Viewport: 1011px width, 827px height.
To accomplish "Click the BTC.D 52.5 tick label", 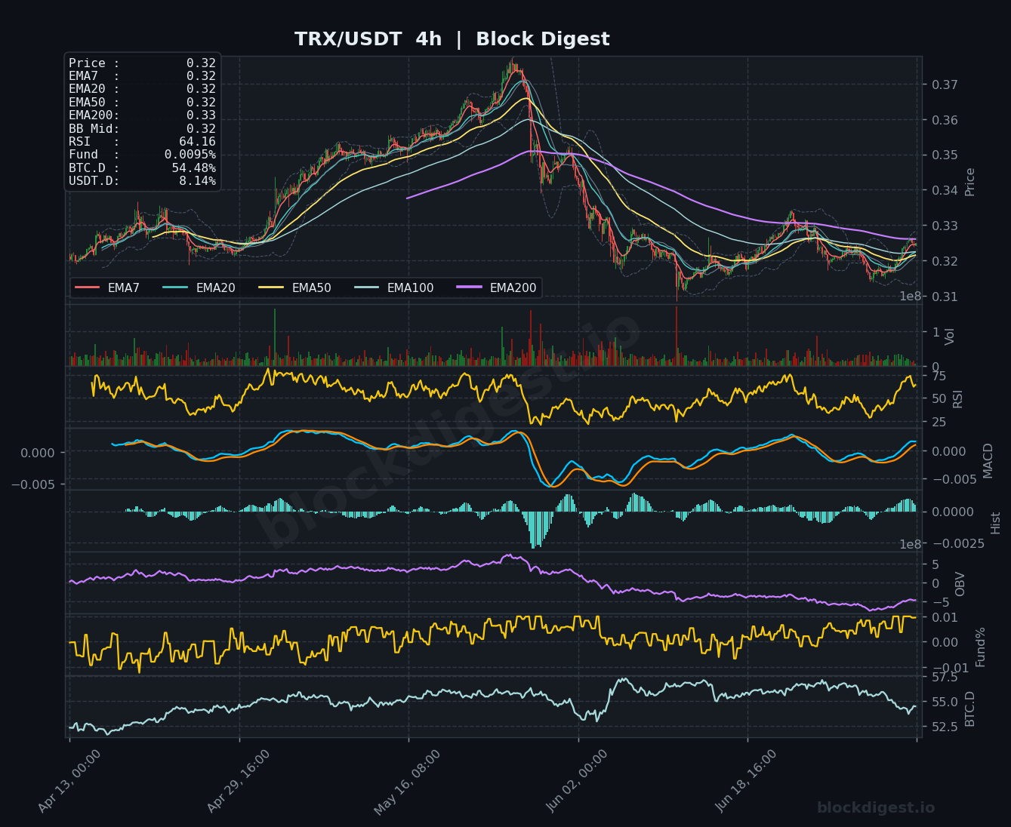I will [x=945, y=726].
